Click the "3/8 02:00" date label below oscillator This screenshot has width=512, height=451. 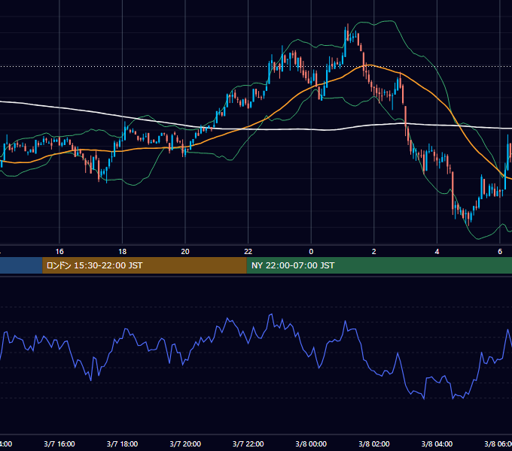tap(374, 443)
